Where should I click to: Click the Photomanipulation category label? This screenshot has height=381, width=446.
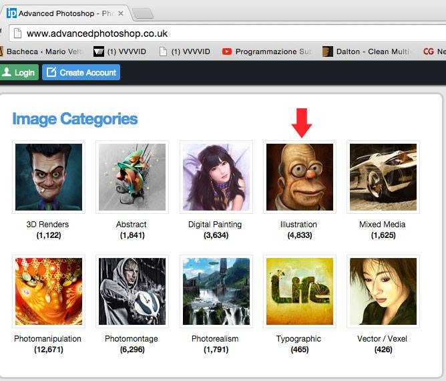48,339
